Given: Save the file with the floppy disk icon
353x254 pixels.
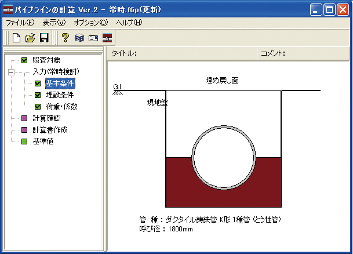Looking at the screenshot, I should click(44, 38).
